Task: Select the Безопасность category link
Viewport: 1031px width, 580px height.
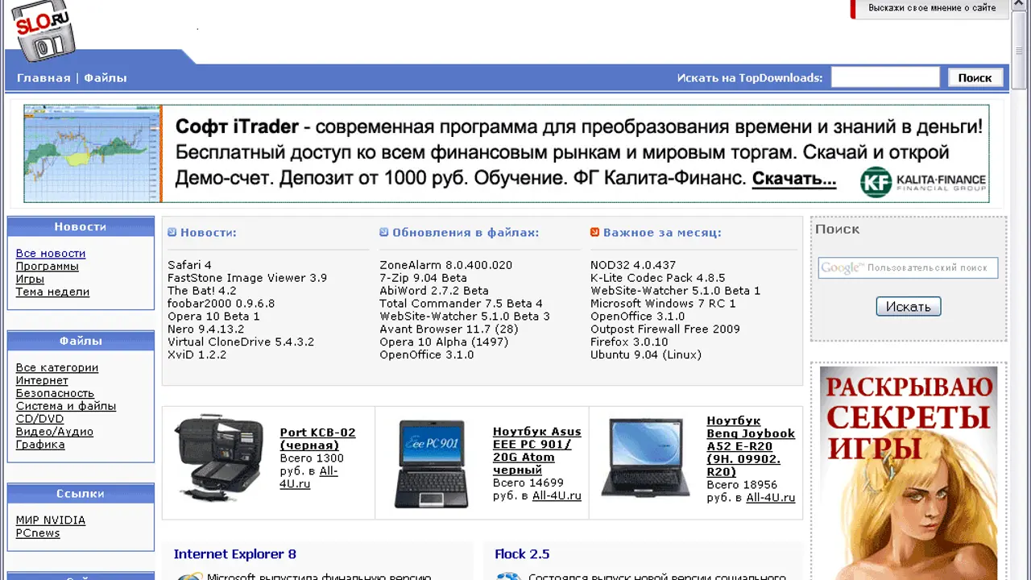Action: [55, 393]
